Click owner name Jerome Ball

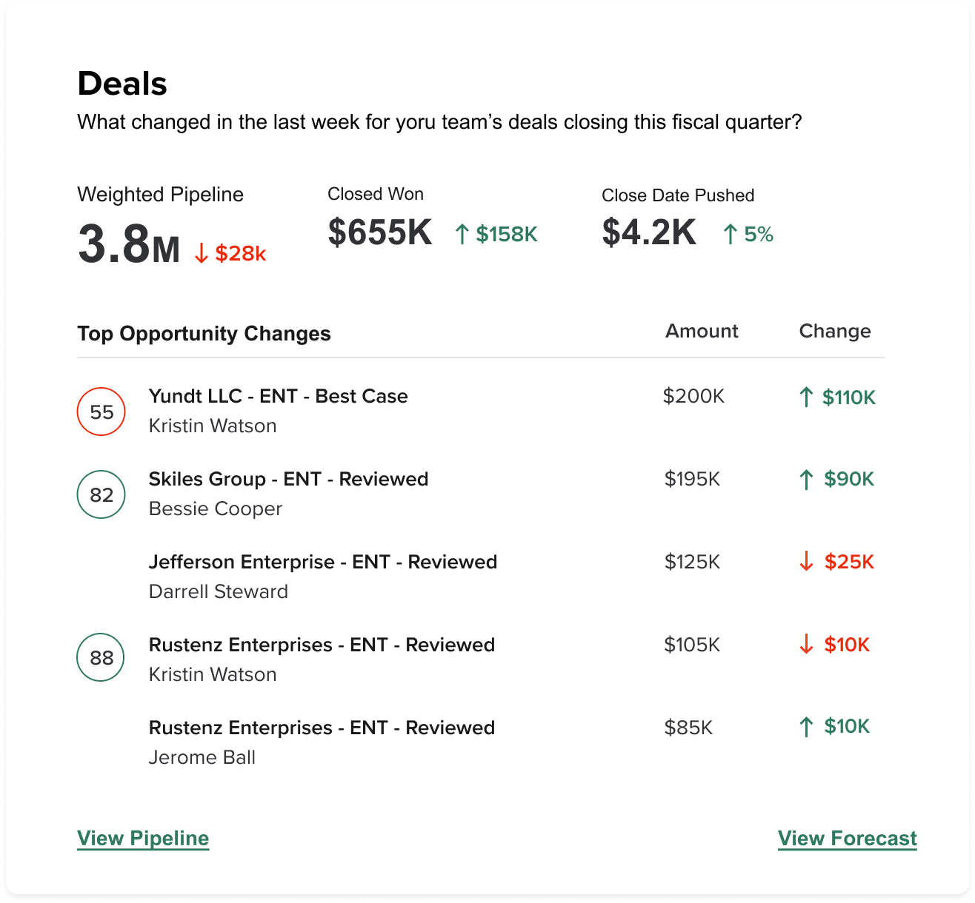(203, 757)
